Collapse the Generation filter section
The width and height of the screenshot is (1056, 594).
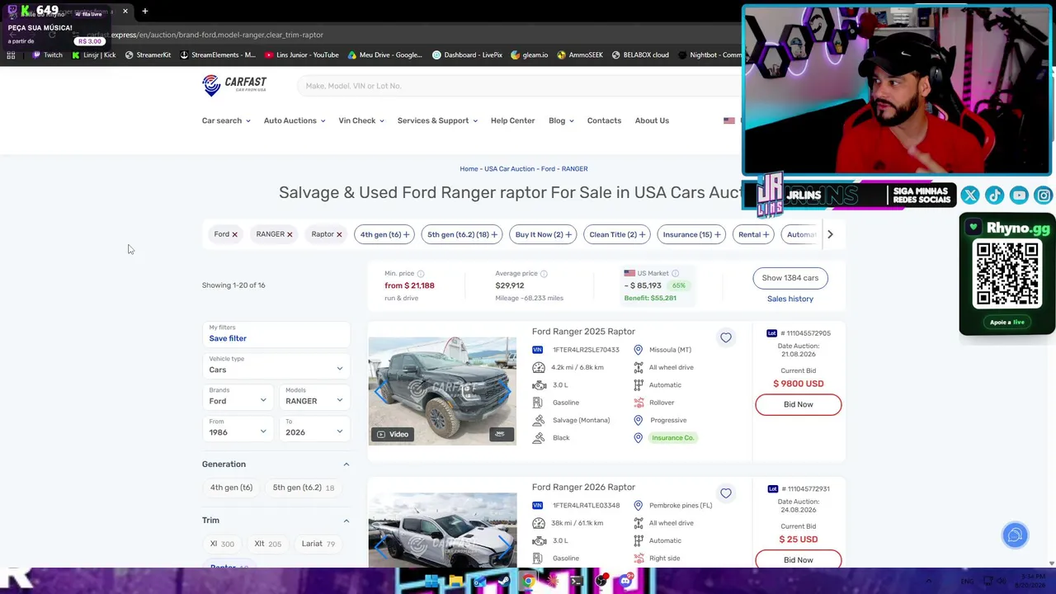pyautogui.click(x=346, y=464)
